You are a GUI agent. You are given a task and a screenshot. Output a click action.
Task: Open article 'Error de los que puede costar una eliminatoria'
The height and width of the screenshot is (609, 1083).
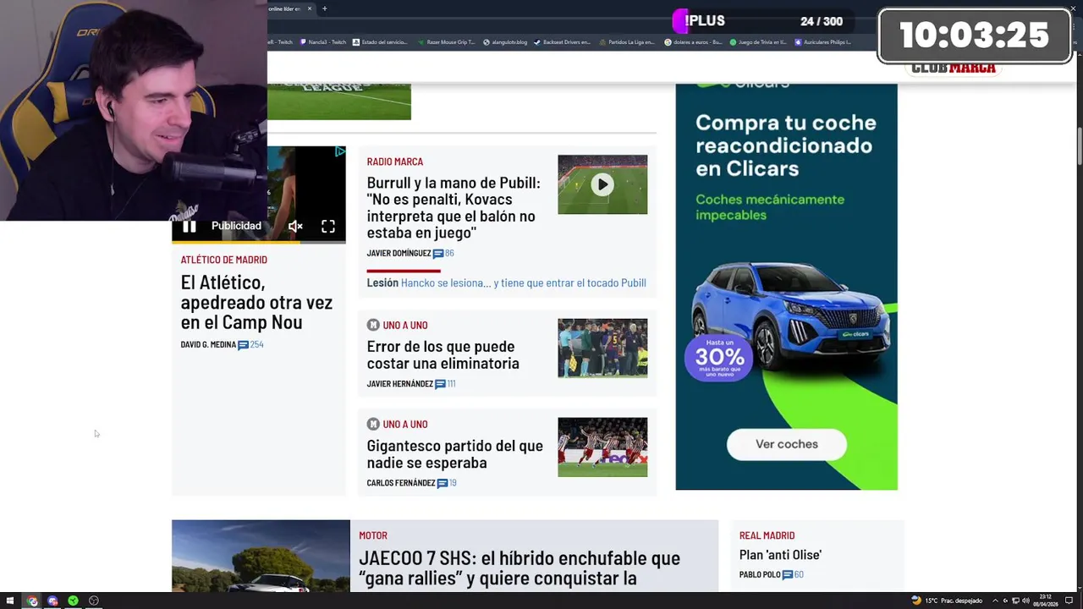pos(443,354)
